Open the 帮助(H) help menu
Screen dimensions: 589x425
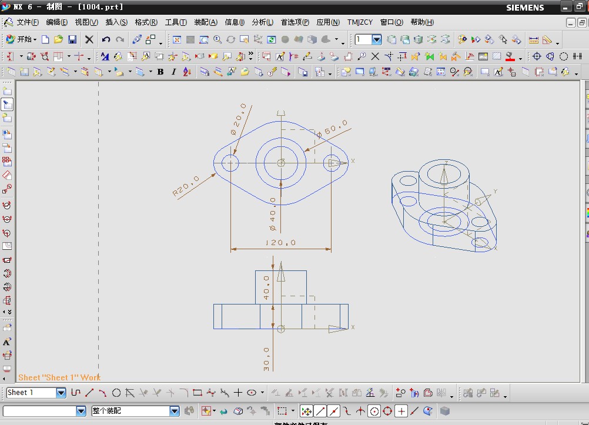pos(421,22)
